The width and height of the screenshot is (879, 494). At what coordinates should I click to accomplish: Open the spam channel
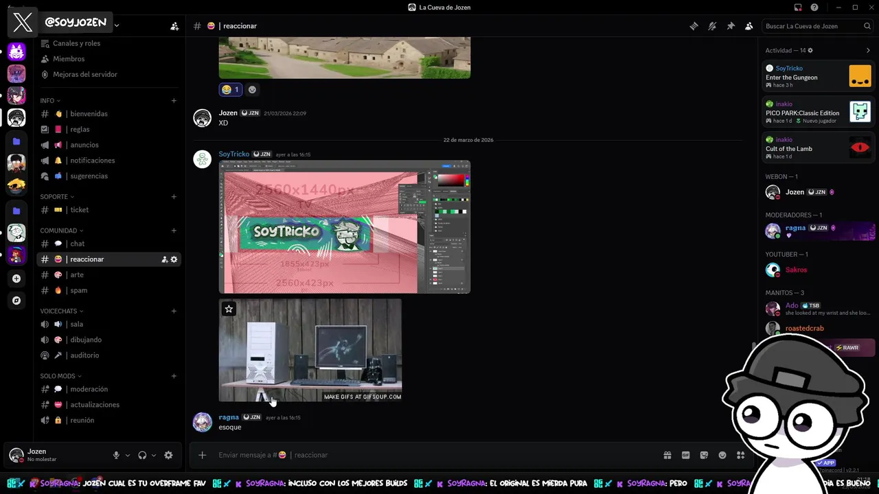pyautogui.click(x=109, y=290)
